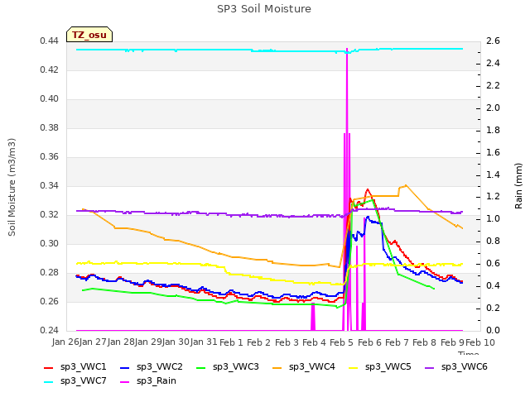The height and width of the screenshot is (397, 530).
Task: Click the Feb 10 date label
Action: coord(480,342)
